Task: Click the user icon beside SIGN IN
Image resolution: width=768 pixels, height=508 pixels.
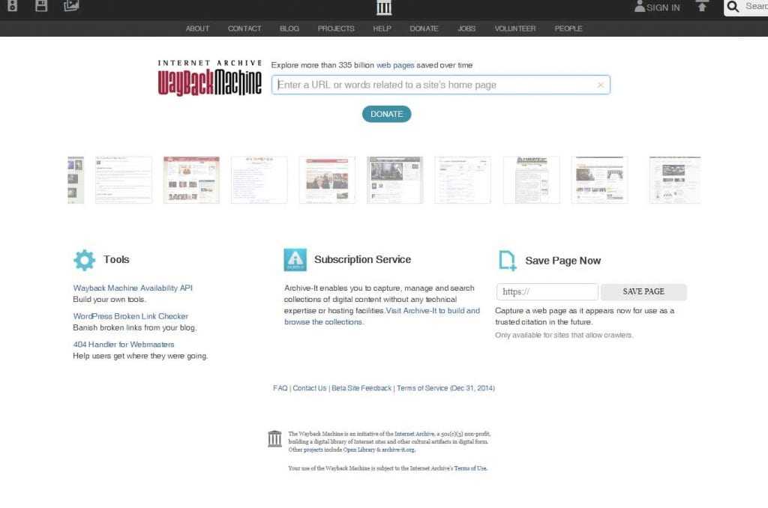Action: tap(640, 6)
